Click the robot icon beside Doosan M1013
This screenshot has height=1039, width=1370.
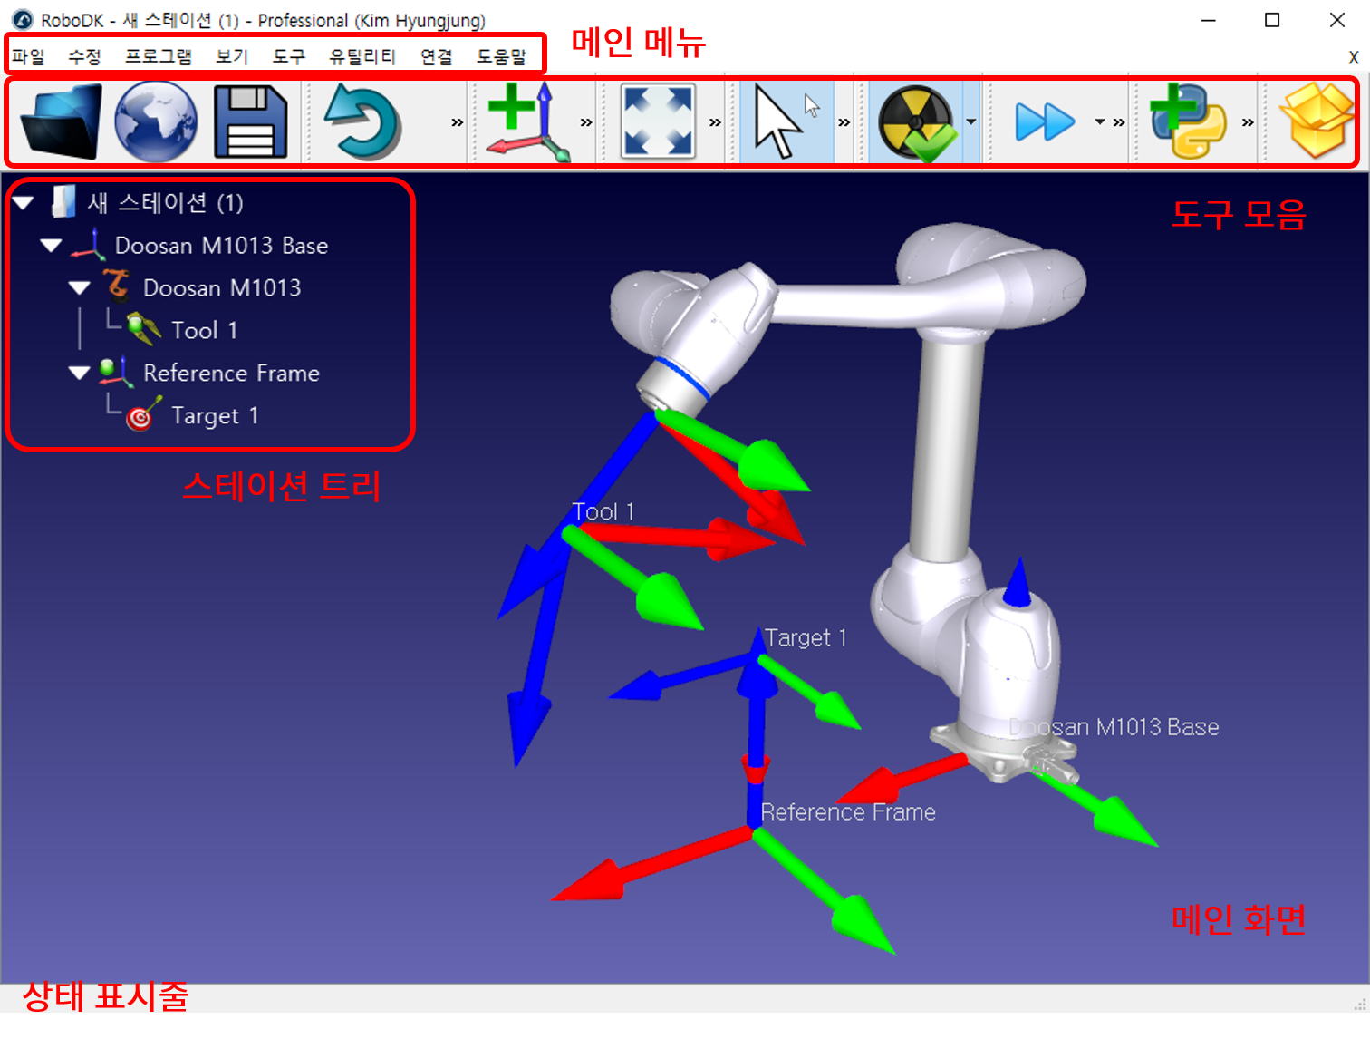[117, 286]
